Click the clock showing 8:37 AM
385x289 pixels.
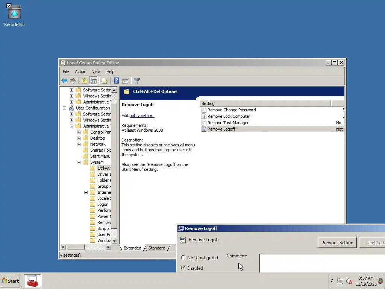pos(365,278)
